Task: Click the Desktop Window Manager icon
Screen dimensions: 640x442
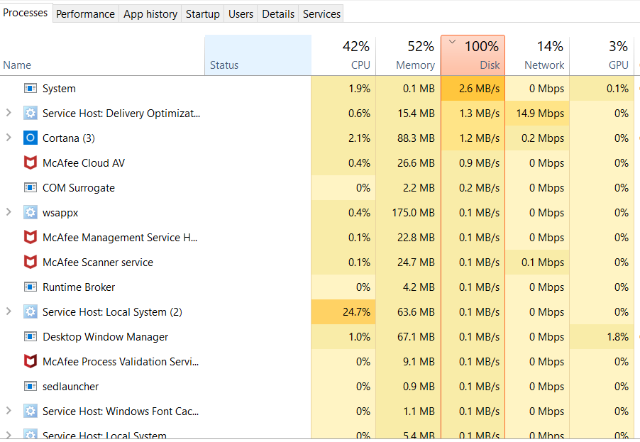Action: pos(31,337)
